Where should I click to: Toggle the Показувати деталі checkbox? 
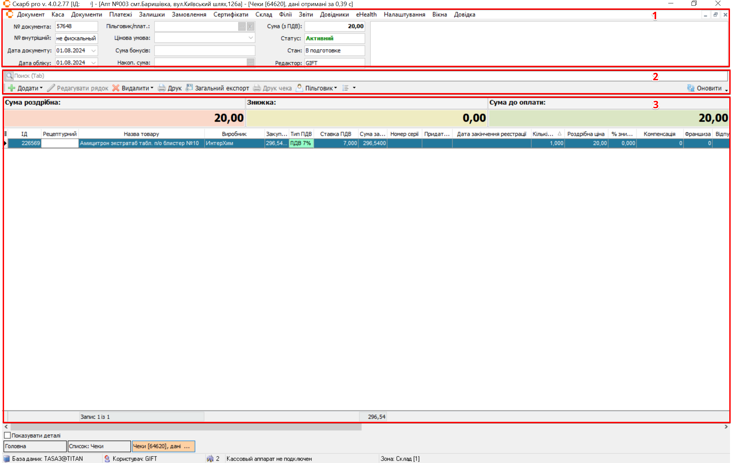coord(7,435)
